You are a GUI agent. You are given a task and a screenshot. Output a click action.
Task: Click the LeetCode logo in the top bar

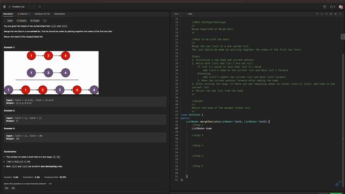(x=4, y=7)
